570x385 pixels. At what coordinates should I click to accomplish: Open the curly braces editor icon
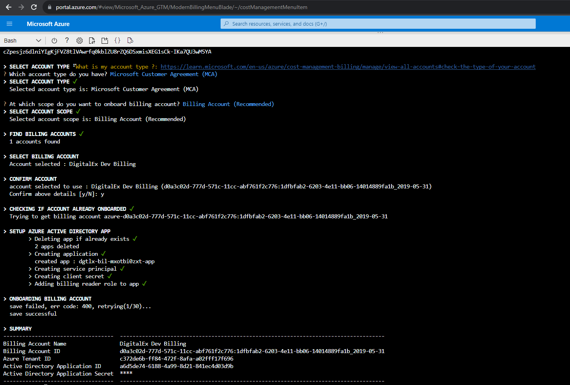point(117,41)
